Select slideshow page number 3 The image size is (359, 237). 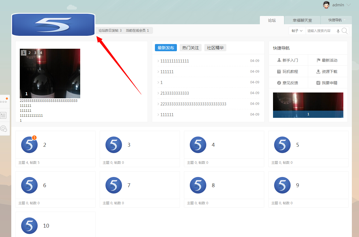pos(35,53)
